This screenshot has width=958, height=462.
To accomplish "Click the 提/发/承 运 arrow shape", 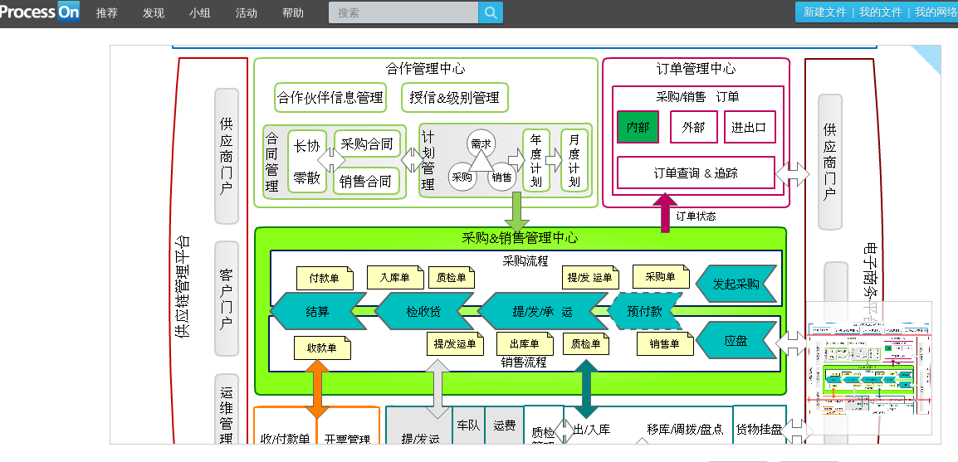I will (542, 311).
